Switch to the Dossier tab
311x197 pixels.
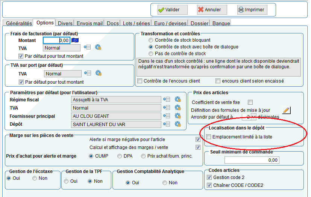pyautogui.click(x=199, y=23)
